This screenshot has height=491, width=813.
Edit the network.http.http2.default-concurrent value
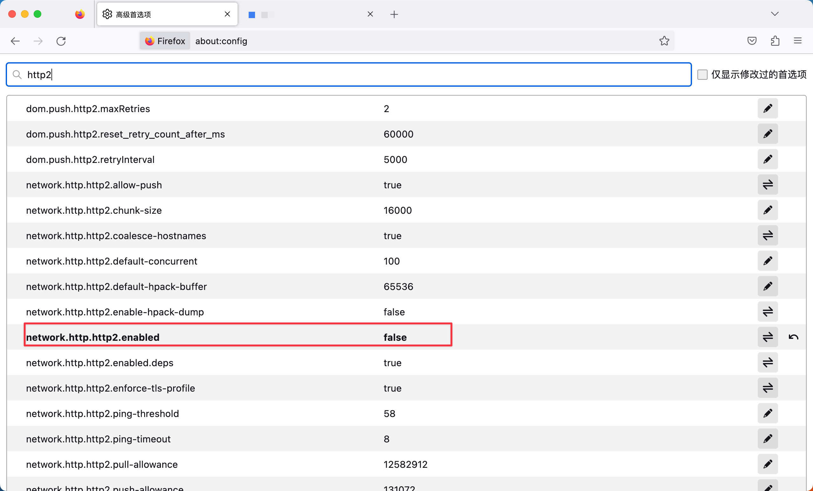(x=768, y=261)
